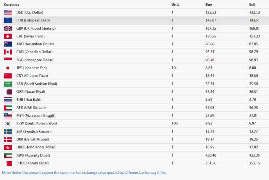Click the Bahrain flag icon
Screen dimensions: 269x180
pyautogui.click(x=8, y=163)
